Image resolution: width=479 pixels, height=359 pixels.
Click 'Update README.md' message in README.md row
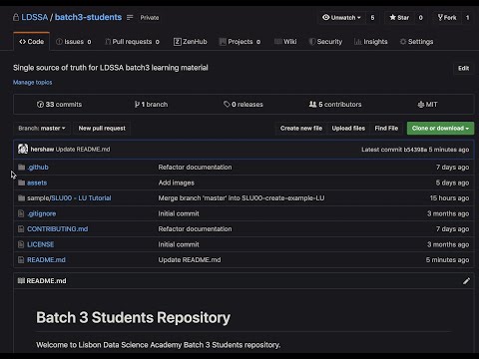pyautogui.click(x=190, y=259)
